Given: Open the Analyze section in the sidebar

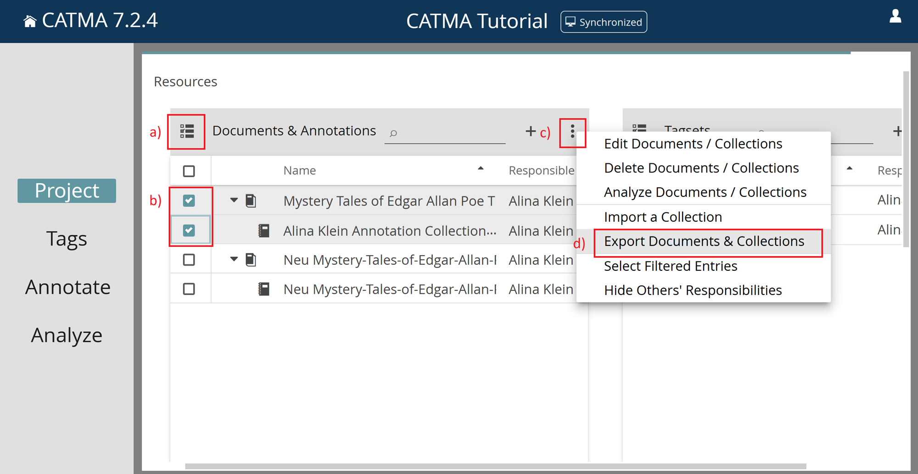Looking at the screenshot, I should coord(66,335).
